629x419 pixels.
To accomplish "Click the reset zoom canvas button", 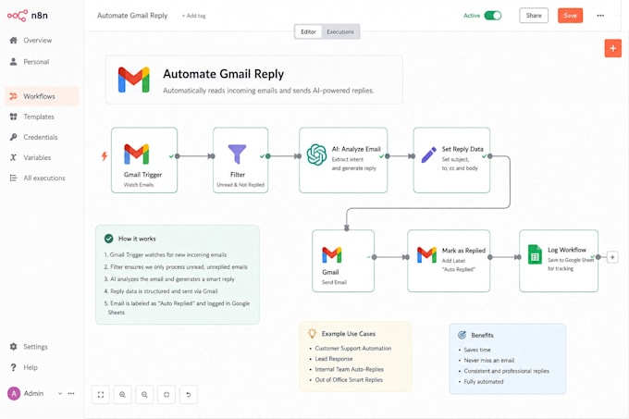I will [x=166, y=395].
